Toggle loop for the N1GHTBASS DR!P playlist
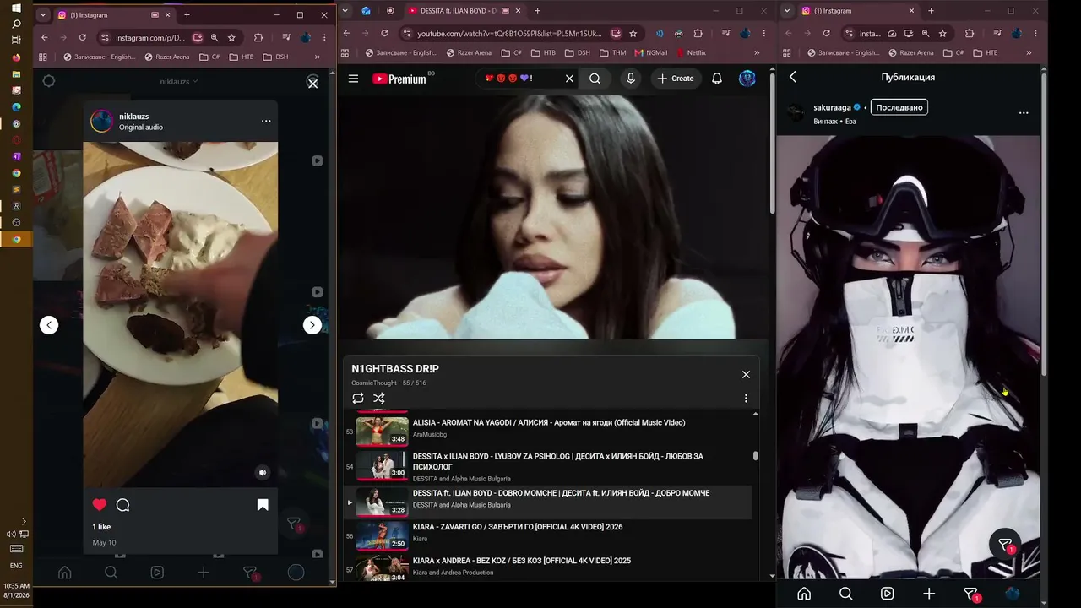Screen dimensions: 1081x608 (x=358, y=399)
